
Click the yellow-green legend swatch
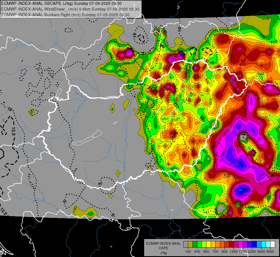coord(204,244)
